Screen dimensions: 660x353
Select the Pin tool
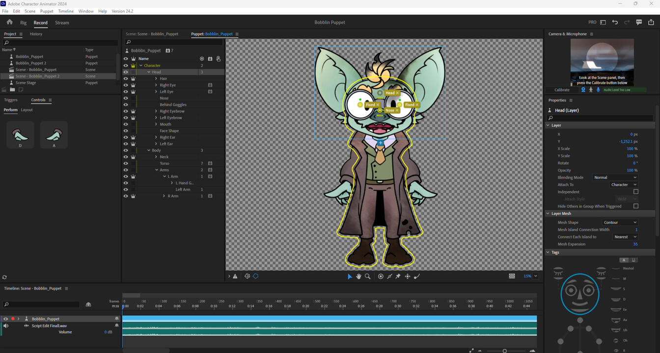[398, 277]
